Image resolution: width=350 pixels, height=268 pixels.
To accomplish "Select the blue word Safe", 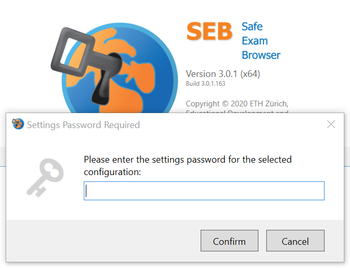I will 252,26.
